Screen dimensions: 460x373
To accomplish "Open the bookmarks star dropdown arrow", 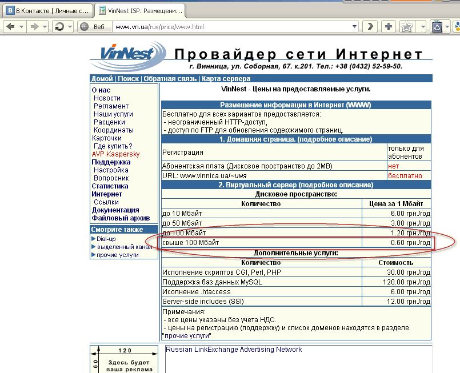I will click(422, 27).
